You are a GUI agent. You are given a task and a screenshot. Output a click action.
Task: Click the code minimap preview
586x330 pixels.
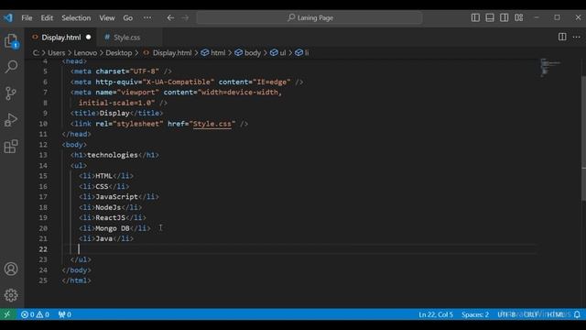coord(551,67)
